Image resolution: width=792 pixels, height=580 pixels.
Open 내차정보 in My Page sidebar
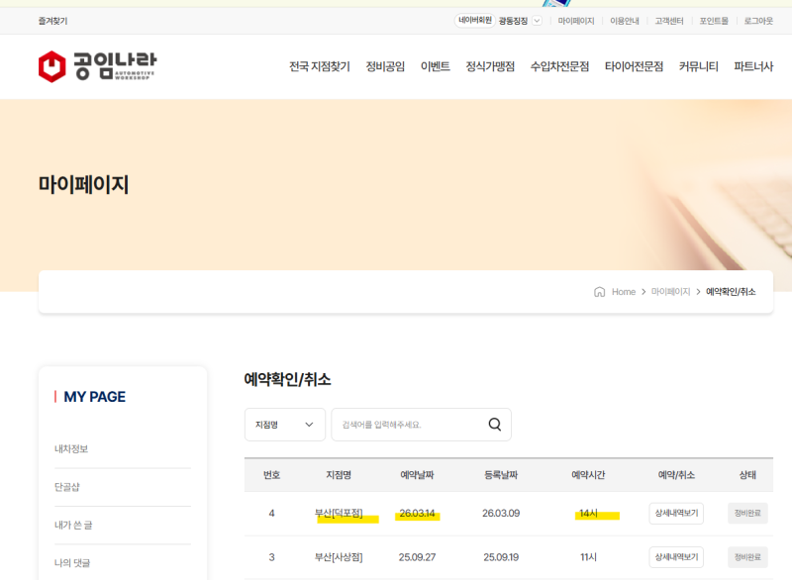[71, 448]
